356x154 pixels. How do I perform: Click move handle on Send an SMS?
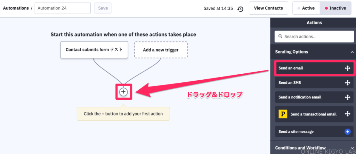click(x=347, y=83)
